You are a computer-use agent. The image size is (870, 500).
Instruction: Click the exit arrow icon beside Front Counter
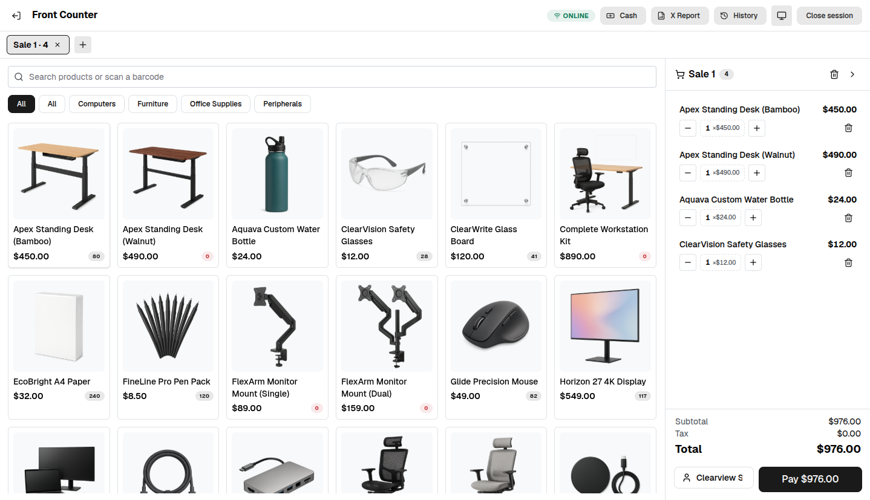click(16, 16)
